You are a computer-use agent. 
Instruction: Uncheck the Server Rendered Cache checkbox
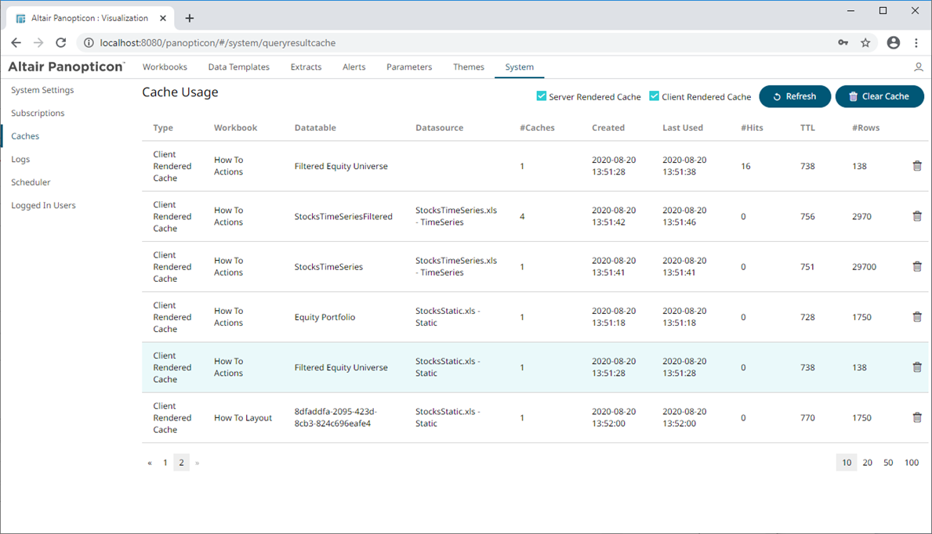(541, 96)
